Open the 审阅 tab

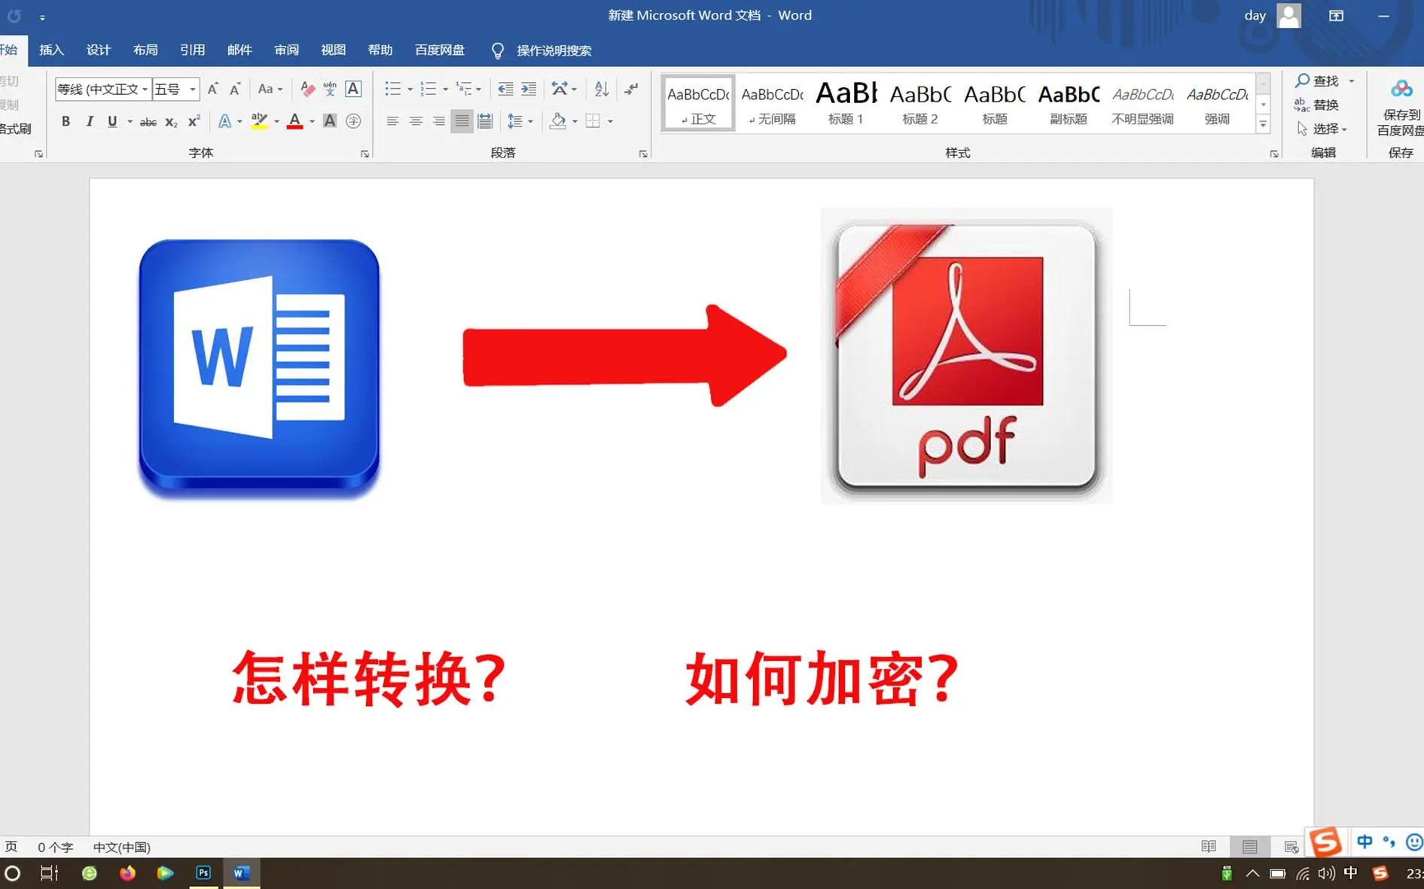pyautogui.click(x=286, y=50)
